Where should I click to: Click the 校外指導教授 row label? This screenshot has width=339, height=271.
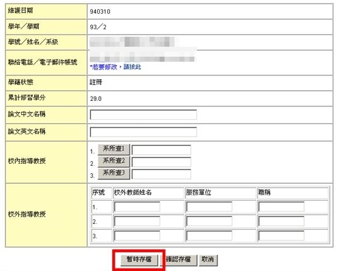click(27, 214)
